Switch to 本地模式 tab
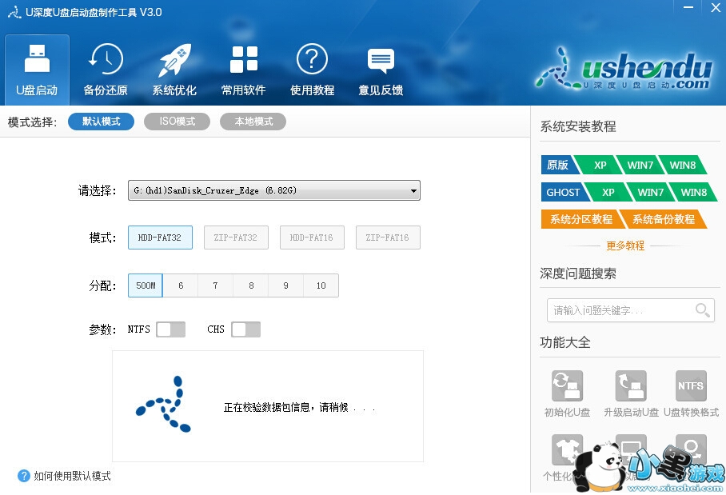 [253, 122]
